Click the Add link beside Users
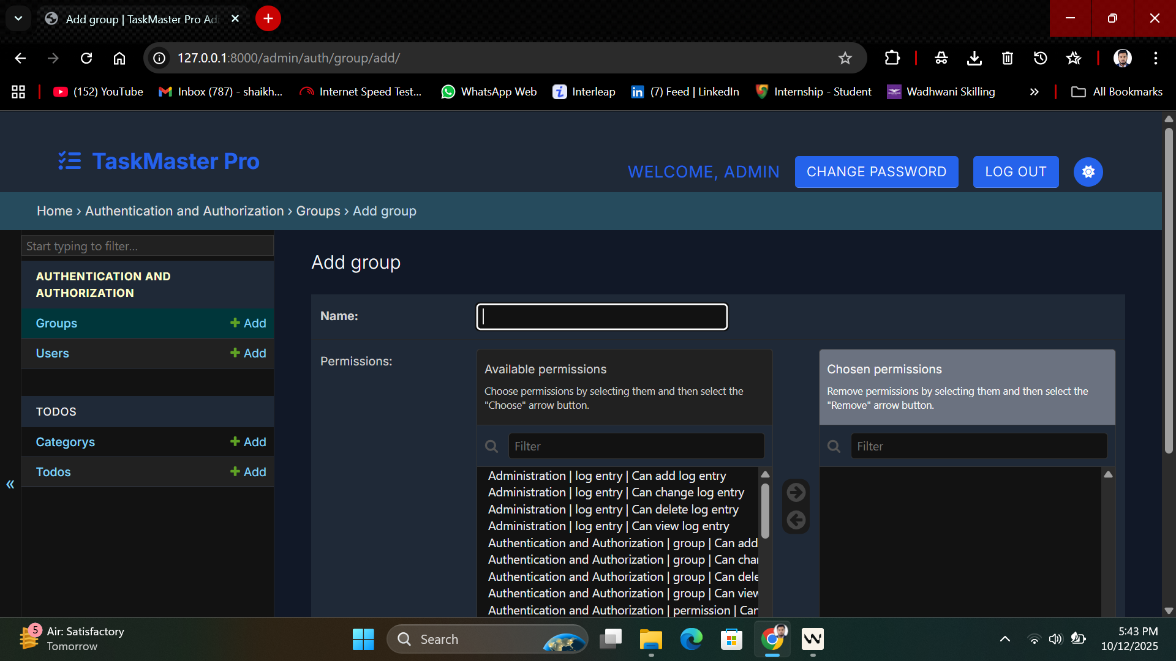The image size is (1176, 661). click(x=248, y=353)
